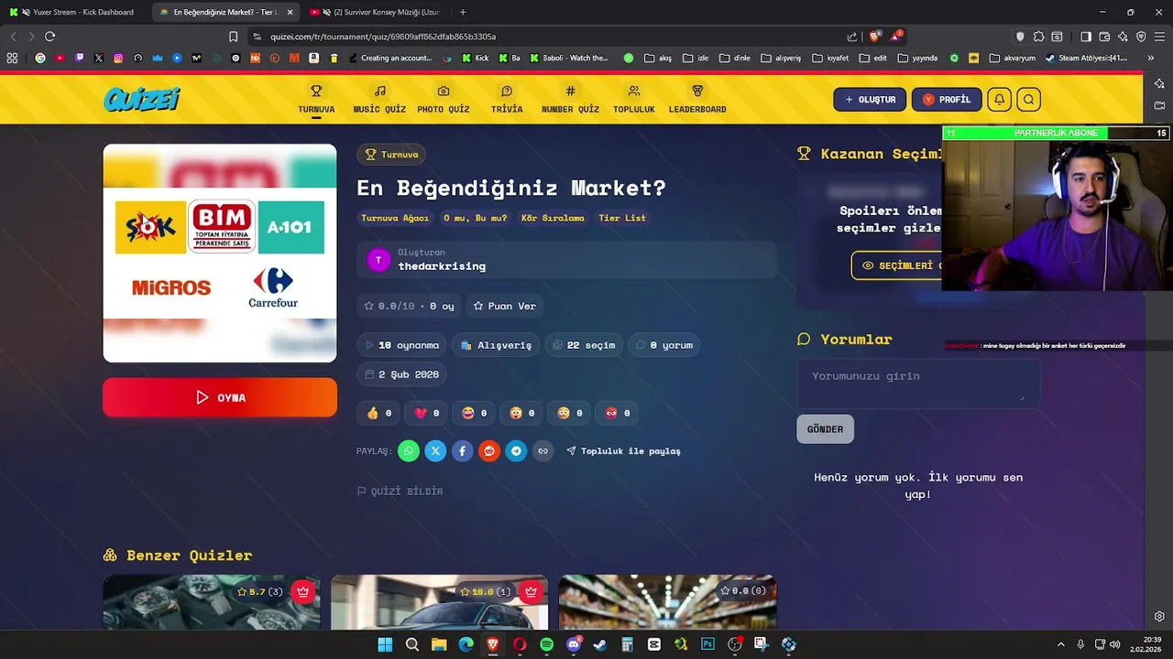Click the search magnifier icon in header
Viewport: 1173px width, 659px height.
coord(1028,100)
